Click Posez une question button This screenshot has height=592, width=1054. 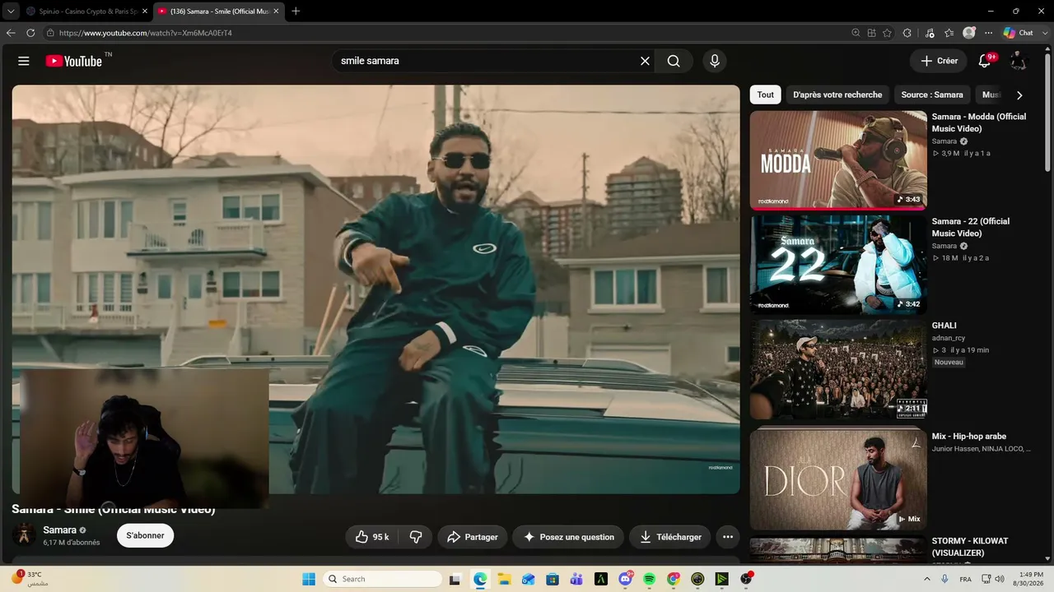(x=568, y=537)
